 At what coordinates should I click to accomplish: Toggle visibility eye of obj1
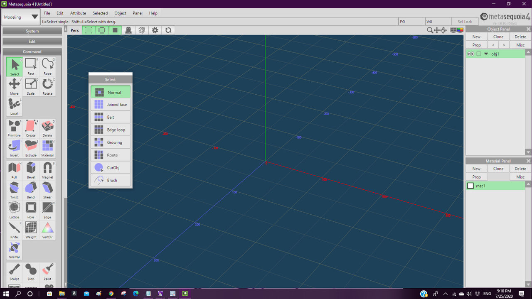[471, 54]
